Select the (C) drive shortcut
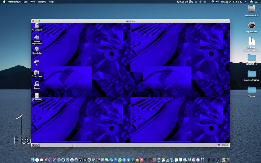The height and width of the screenshot is (163, 261). (x=37, y=63)
